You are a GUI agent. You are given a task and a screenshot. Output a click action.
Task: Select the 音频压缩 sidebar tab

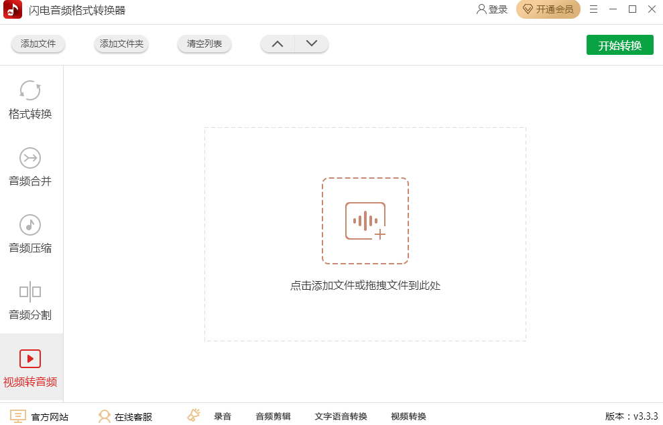[30, 234]
